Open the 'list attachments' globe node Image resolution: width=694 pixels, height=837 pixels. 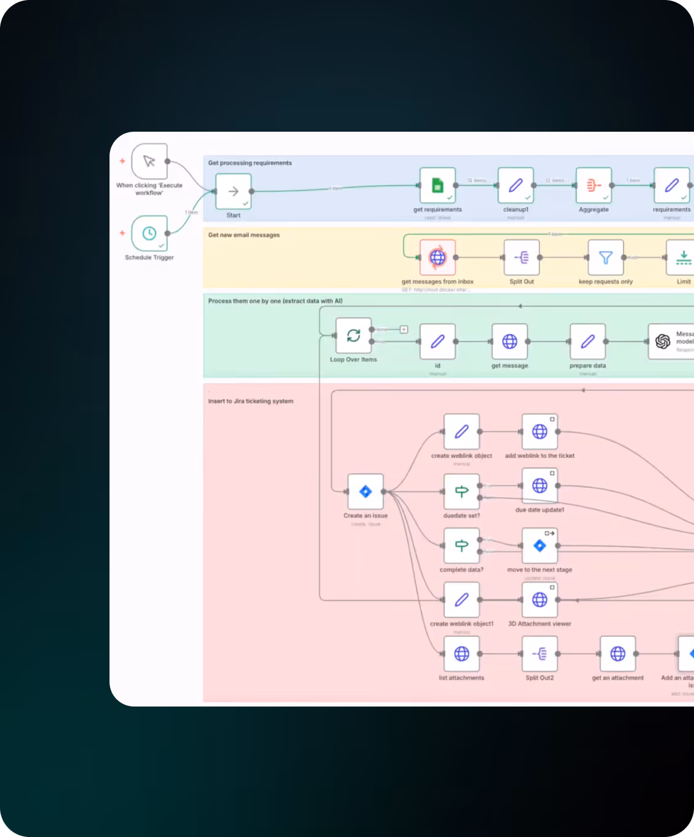tap(461, 654)
